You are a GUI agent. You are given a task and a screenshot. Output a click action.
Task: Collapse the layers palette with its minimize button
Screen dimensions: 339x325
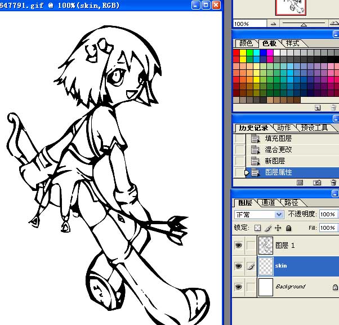(x=335, y=194)
